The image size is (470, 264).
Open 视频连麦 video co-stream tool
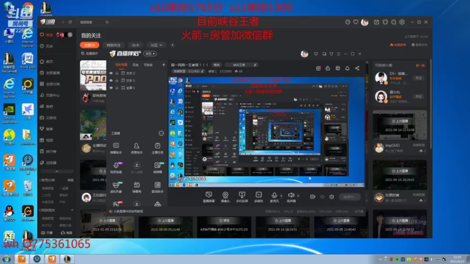pos(116,168)
